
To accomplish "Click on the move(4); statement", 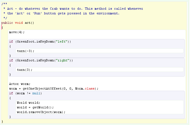I will pyautogui.click(x=17, y=32).
